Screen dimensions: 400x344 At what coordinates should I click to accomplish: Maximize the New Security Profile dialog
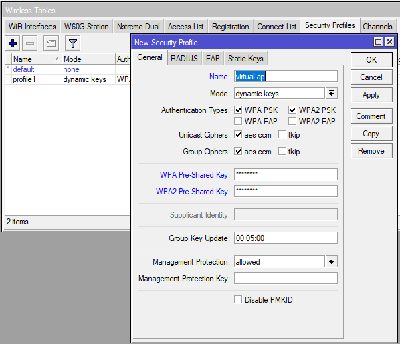coord(378,42)
